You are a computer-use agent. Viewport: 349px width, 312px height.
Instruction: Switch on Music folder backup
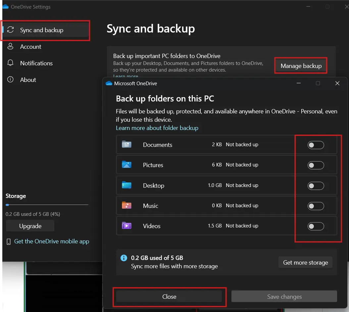click(x=316, y=206)
